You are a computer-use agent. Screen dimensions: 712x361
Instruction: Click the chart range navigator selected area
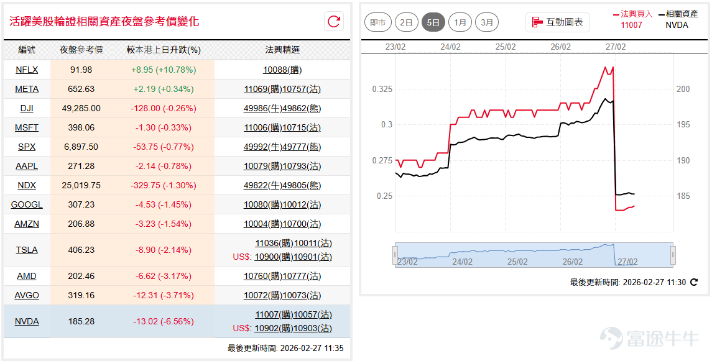pyautogui.click(x=534, y=255)
